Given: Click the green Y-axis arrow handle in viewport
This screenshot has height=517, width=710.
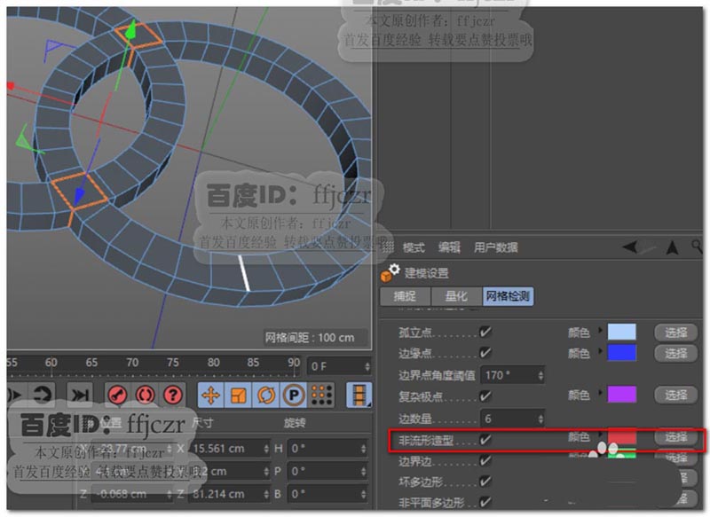Looking at the screenshot, I should point(130,30).
